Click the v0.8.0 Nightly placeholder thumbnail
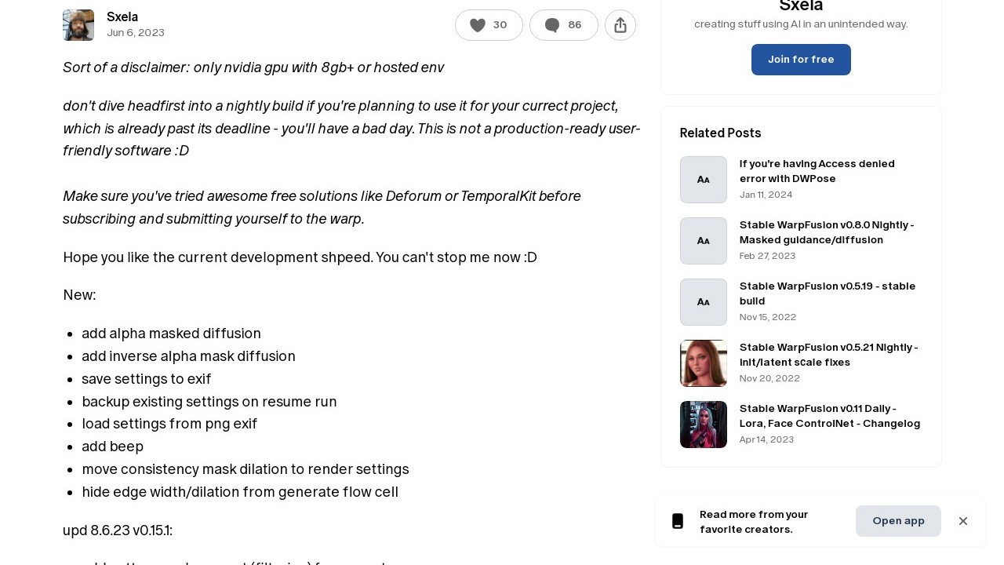Viewport: 1004px width, 565px height. coord(704,241)
